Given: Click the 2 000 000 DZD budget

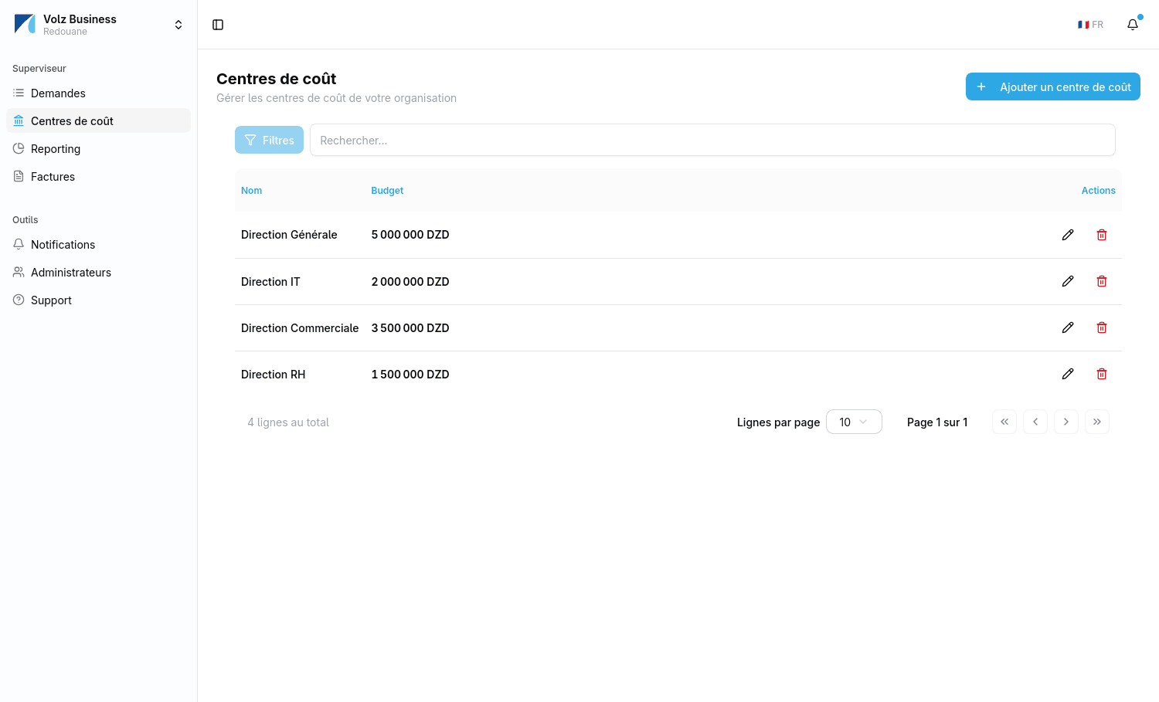Looking at the screenshot, I should (410, 282).
